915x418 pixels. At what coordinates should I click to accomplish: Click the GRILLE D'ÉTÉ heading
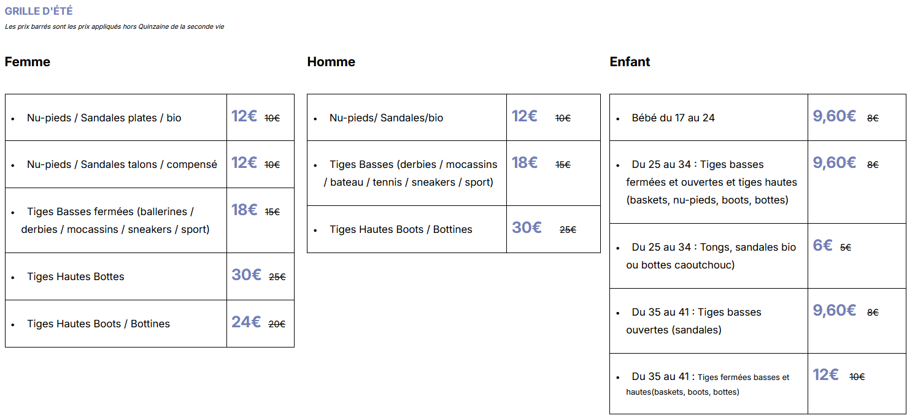39,11
